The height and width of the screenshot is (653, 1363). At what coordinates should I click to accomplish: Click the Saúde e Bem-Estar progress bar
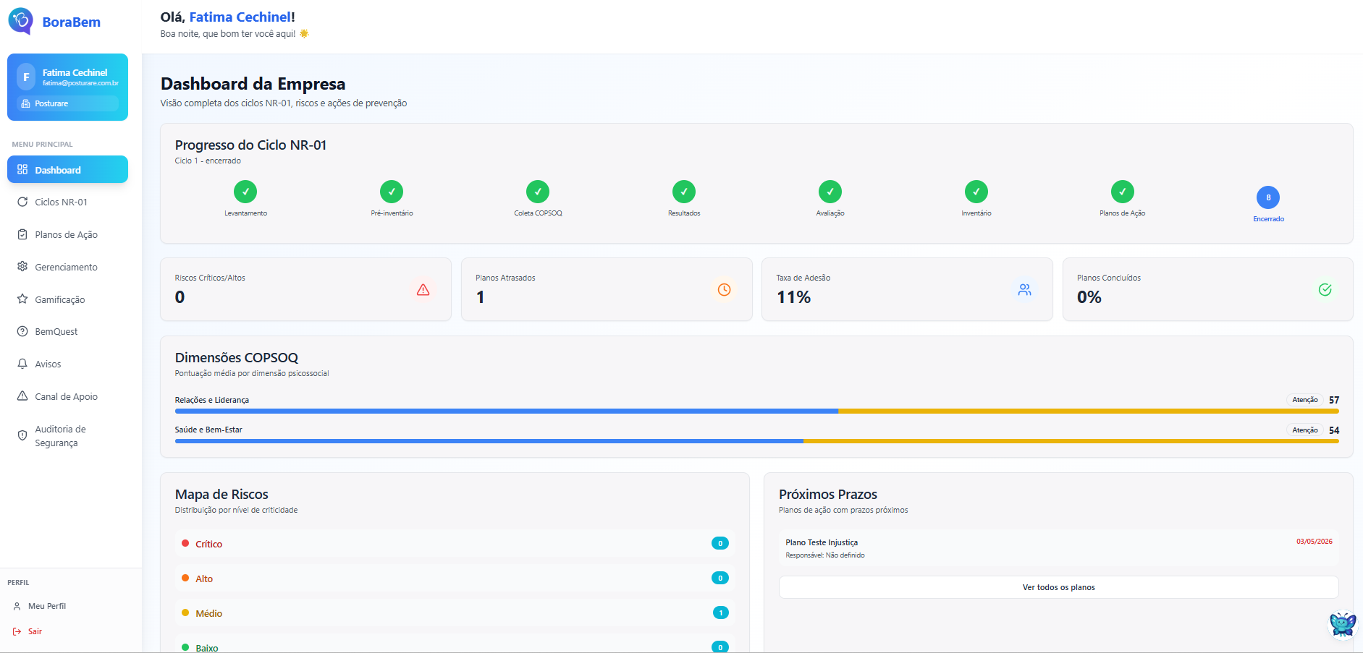[x=756, y=441]
